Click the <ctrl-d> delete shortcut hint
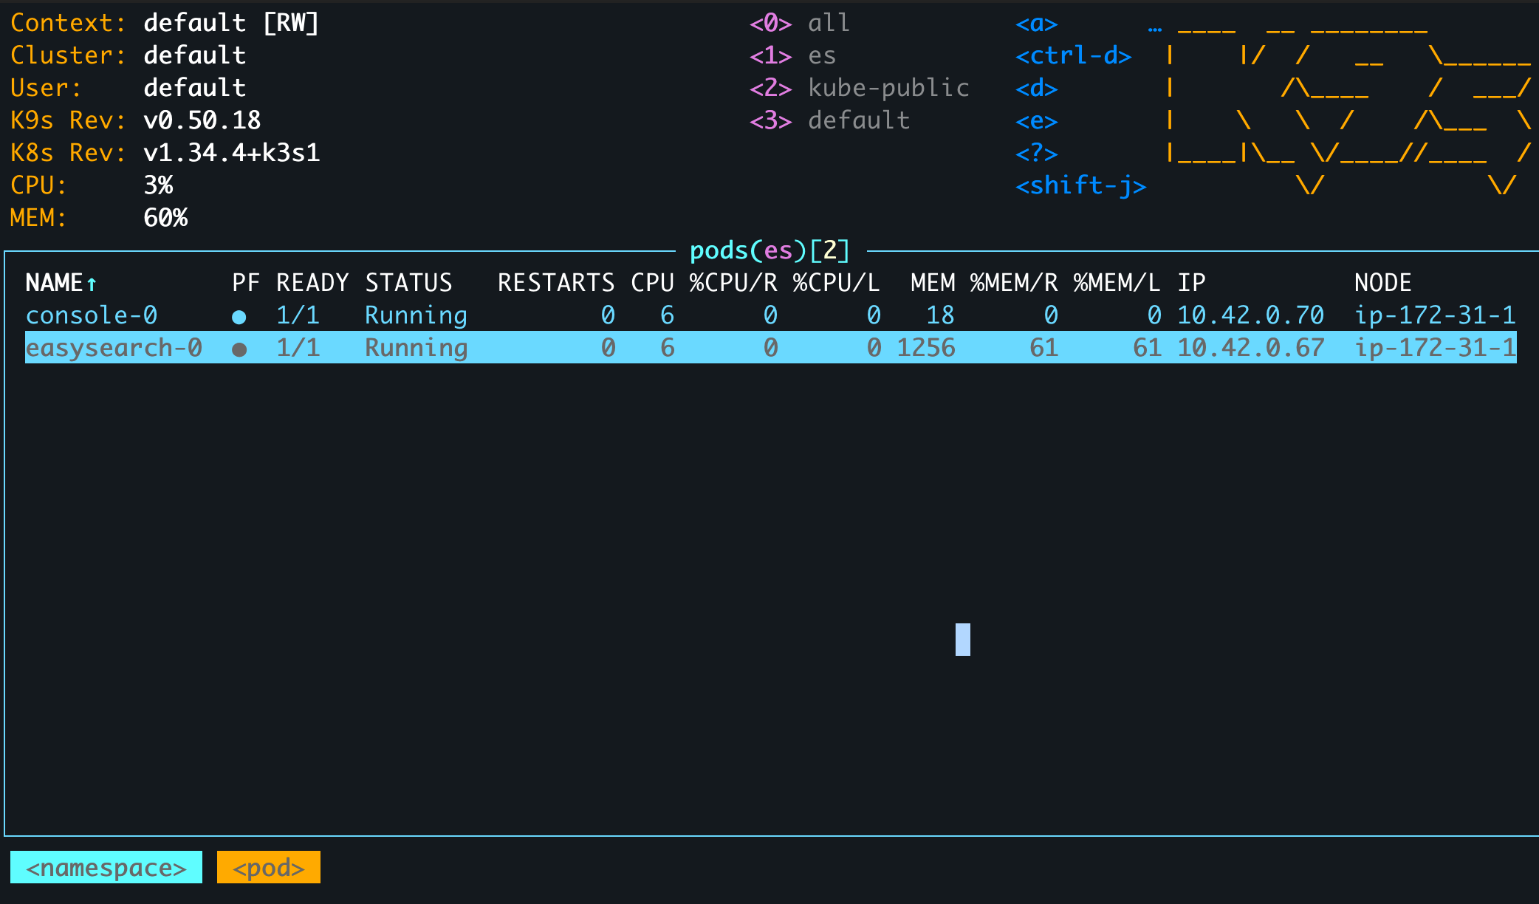The image size is (1539, 904). [1073, 55]
